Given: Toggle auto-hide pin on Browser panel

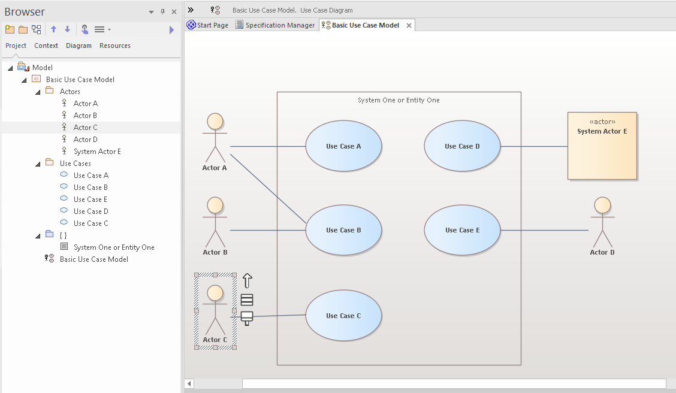Looking at the screenshot, I should [x=162, y=11].
